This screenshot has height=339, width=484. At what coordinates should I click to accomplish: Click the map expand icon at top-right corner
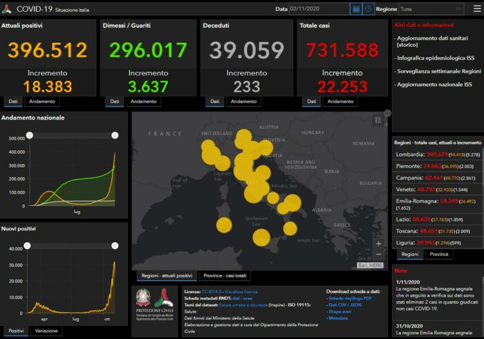pyautogui.click(x=387, y=113)
